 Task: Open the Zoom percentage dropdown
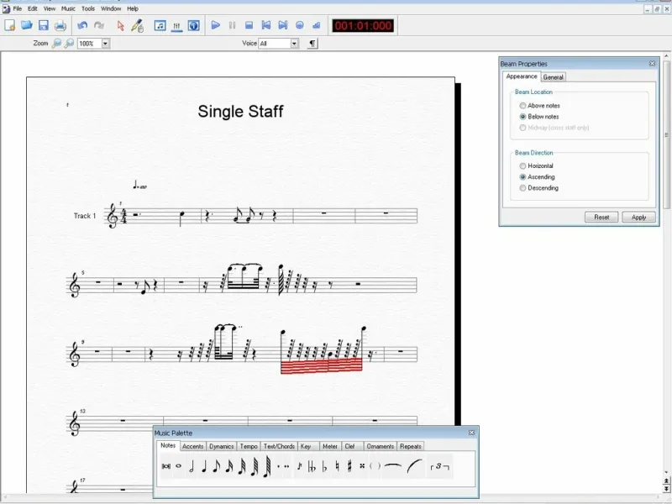(x=106, y=44)
